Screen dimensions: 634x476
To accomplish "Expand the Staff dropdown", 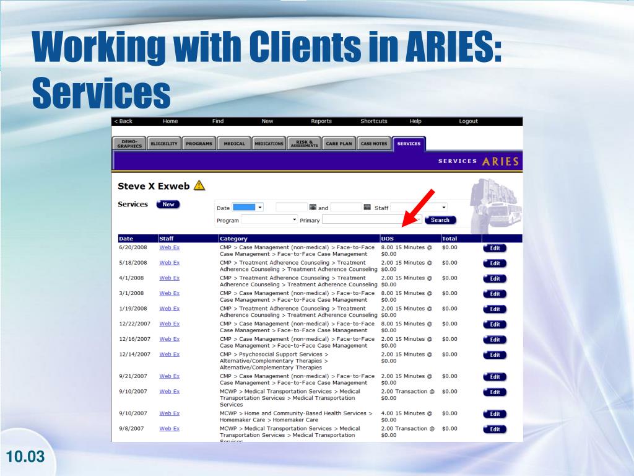I will click(419, 207).
